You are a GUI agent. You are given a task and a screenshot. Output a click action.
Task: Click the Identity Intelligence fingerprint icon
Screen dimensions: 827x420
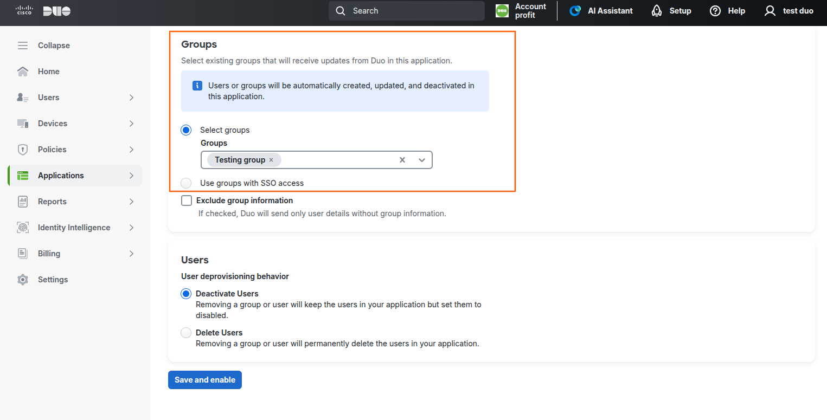23,228
